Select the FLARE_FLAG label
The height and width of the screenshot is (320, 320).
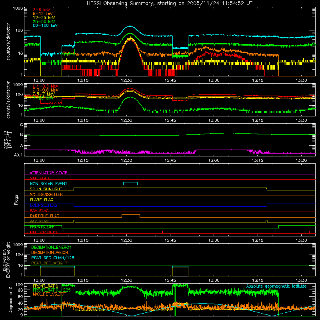point(42,200)
